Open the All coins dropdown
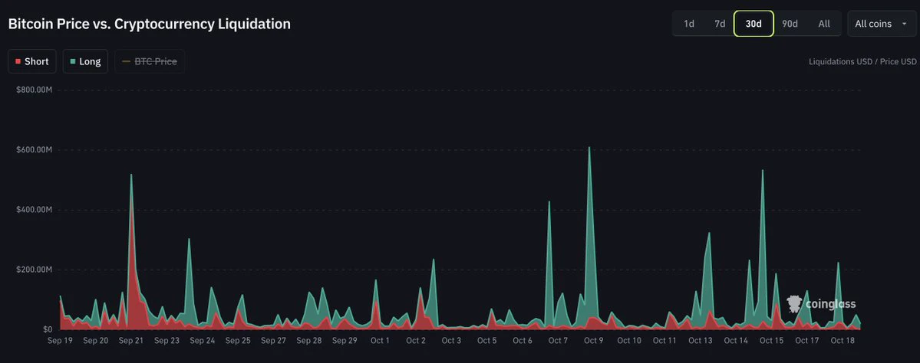This screenshot has height=363, width=920. (882, 24)
